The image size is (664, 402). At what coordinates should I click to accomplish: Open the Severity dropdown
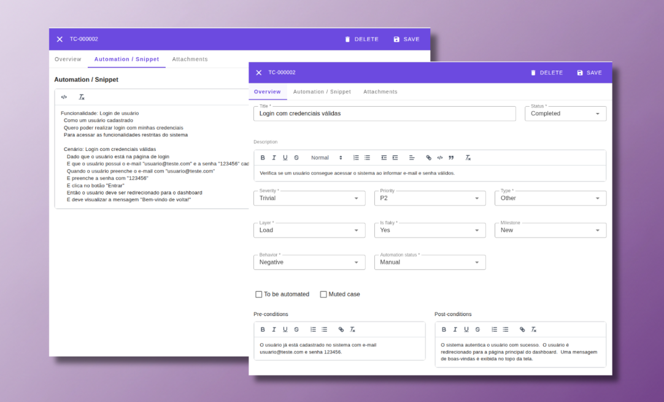356,198
